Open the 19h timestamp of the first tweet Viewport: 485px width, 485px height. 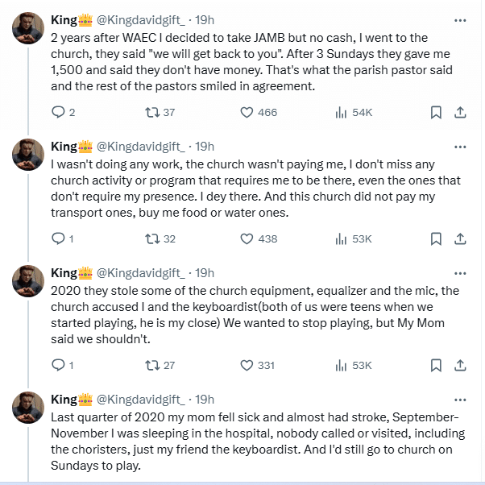[x=205, y=19]
